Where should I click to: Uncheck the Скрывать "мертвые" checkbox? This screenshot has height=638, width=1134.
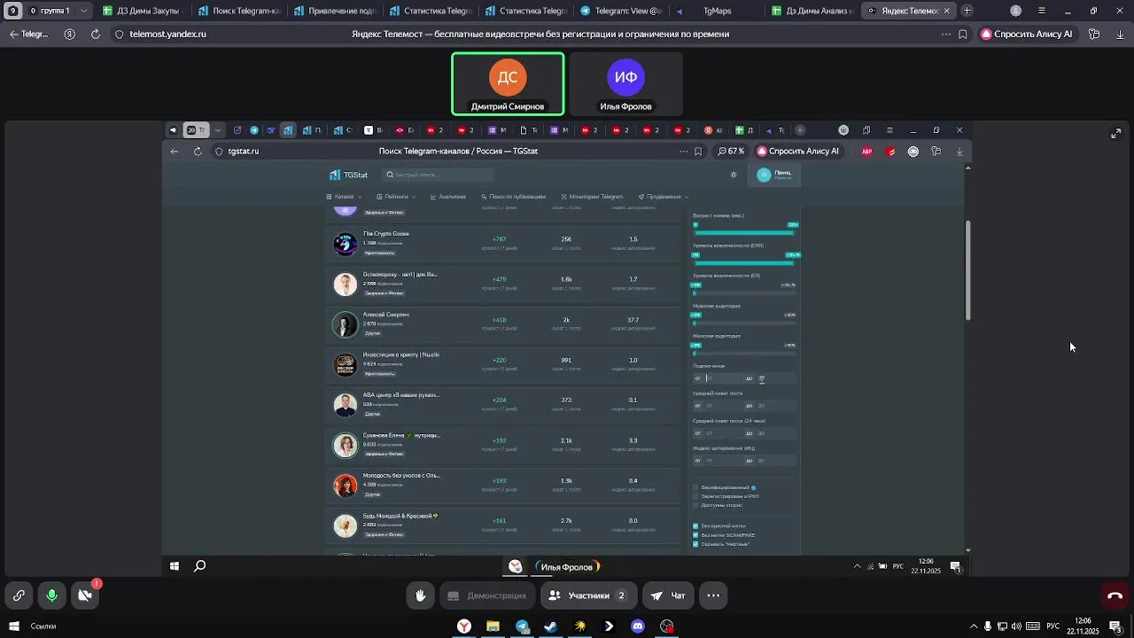click(x=695, y=544)
